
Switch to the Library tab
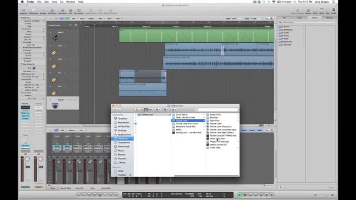coord(314,18)
